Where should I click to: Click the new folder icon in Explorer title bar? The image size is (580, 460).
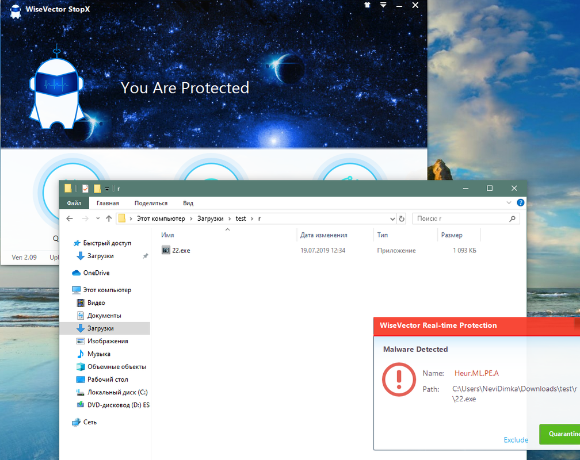click(97, 189)
